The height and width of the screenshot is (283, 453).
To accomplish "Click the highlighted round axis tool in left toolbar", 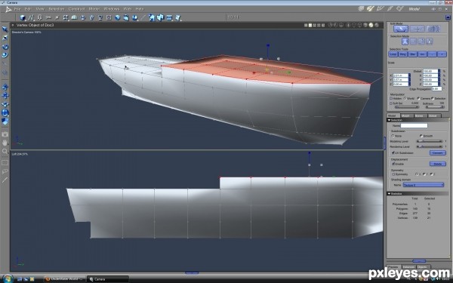I will pos(5,113).
